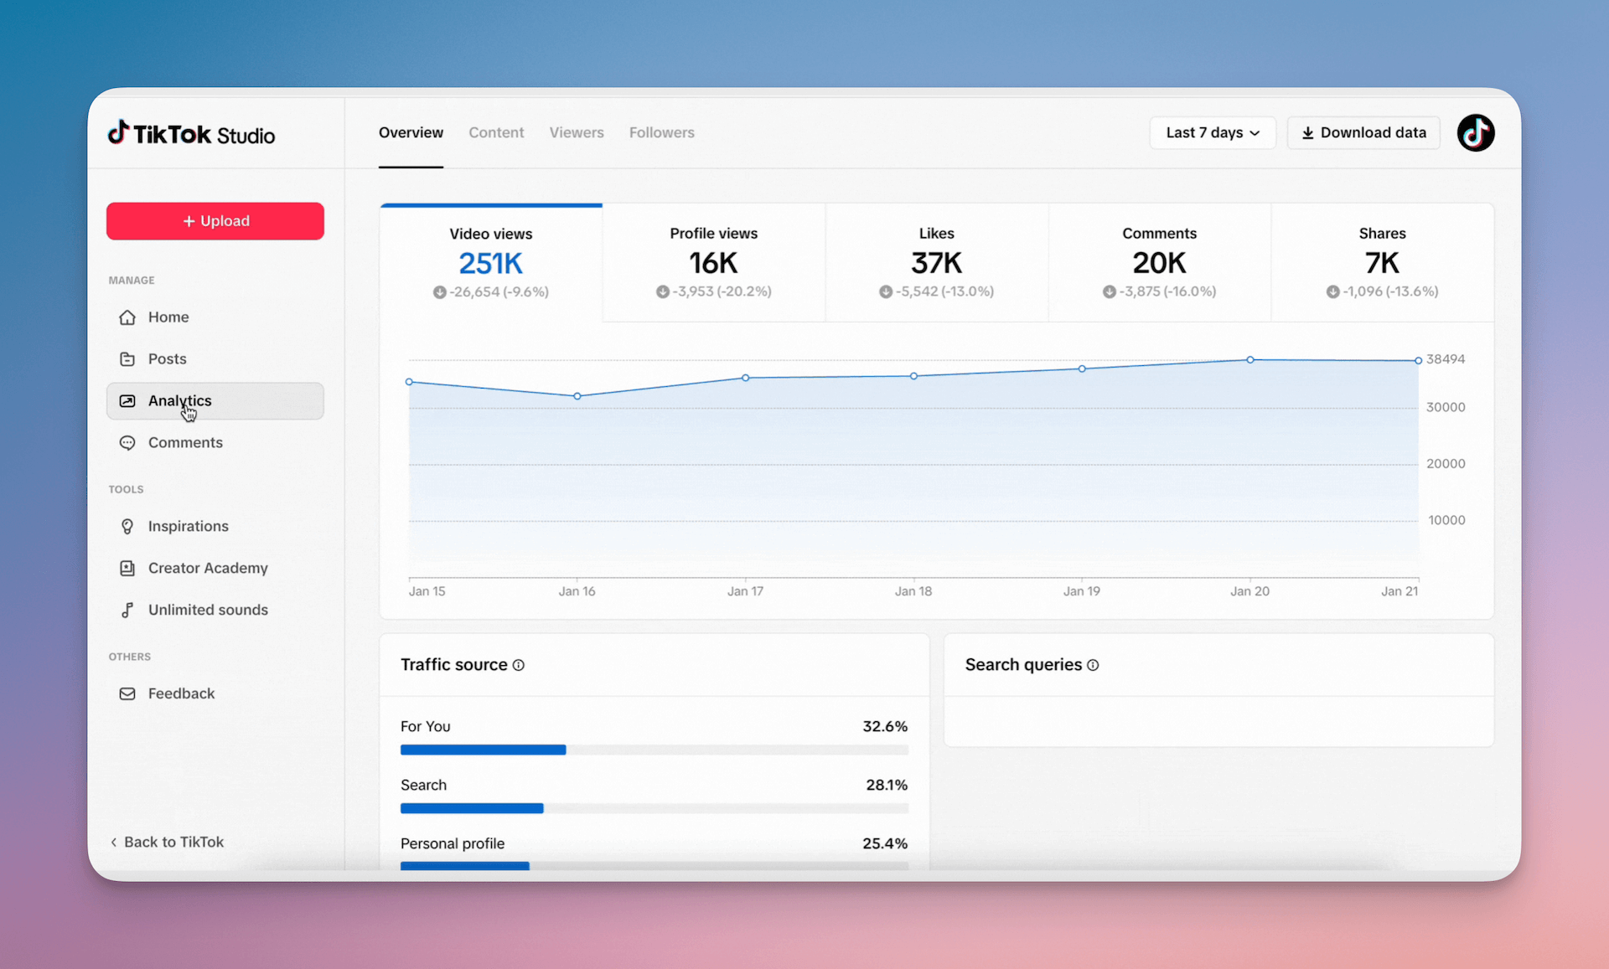Open the Followers tab

(x=661, y=133)
